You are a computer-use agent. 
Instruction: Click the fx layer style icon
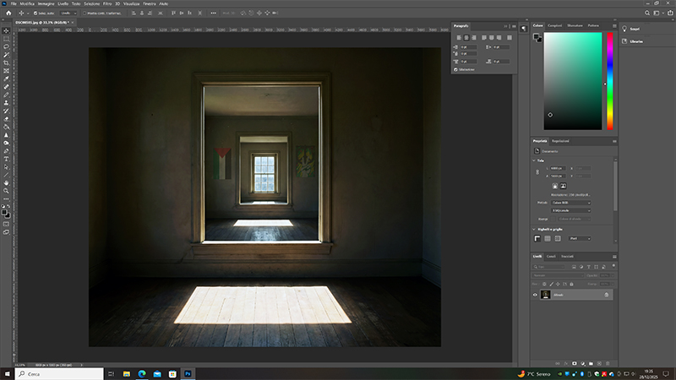[x=566, y=364]
